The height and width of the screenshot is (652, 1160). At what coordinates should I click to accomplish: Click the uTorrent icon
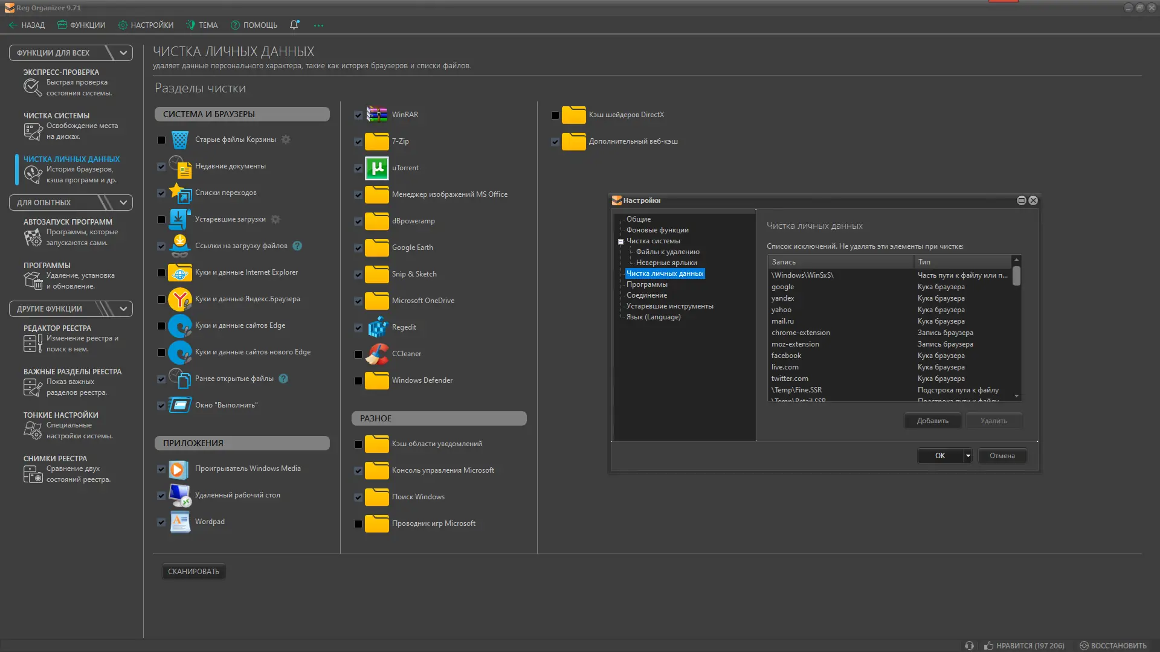pos(376,168)
